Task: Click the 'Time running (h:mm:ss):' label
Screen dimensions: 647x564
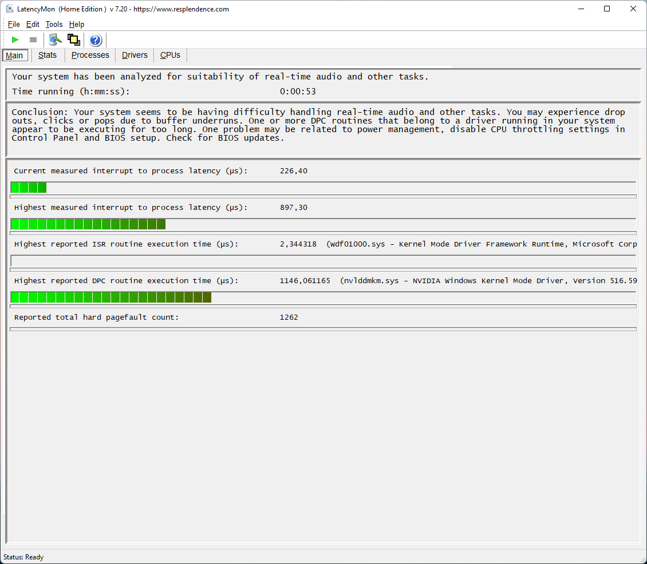Action: pos(71,92)
